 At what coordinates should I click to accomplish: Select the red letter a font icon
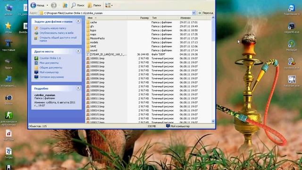click(8, 135)
